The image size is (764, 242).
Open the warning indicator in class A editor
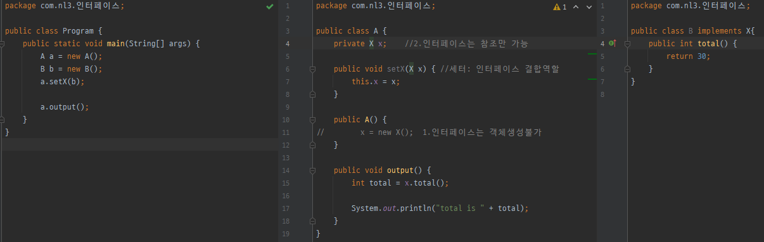pos(560,7)
